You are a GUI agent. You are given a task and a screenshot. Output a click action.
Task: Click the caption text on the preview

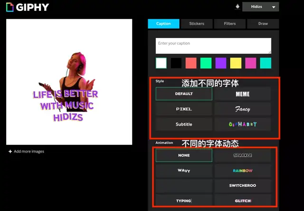coord(66,105)
